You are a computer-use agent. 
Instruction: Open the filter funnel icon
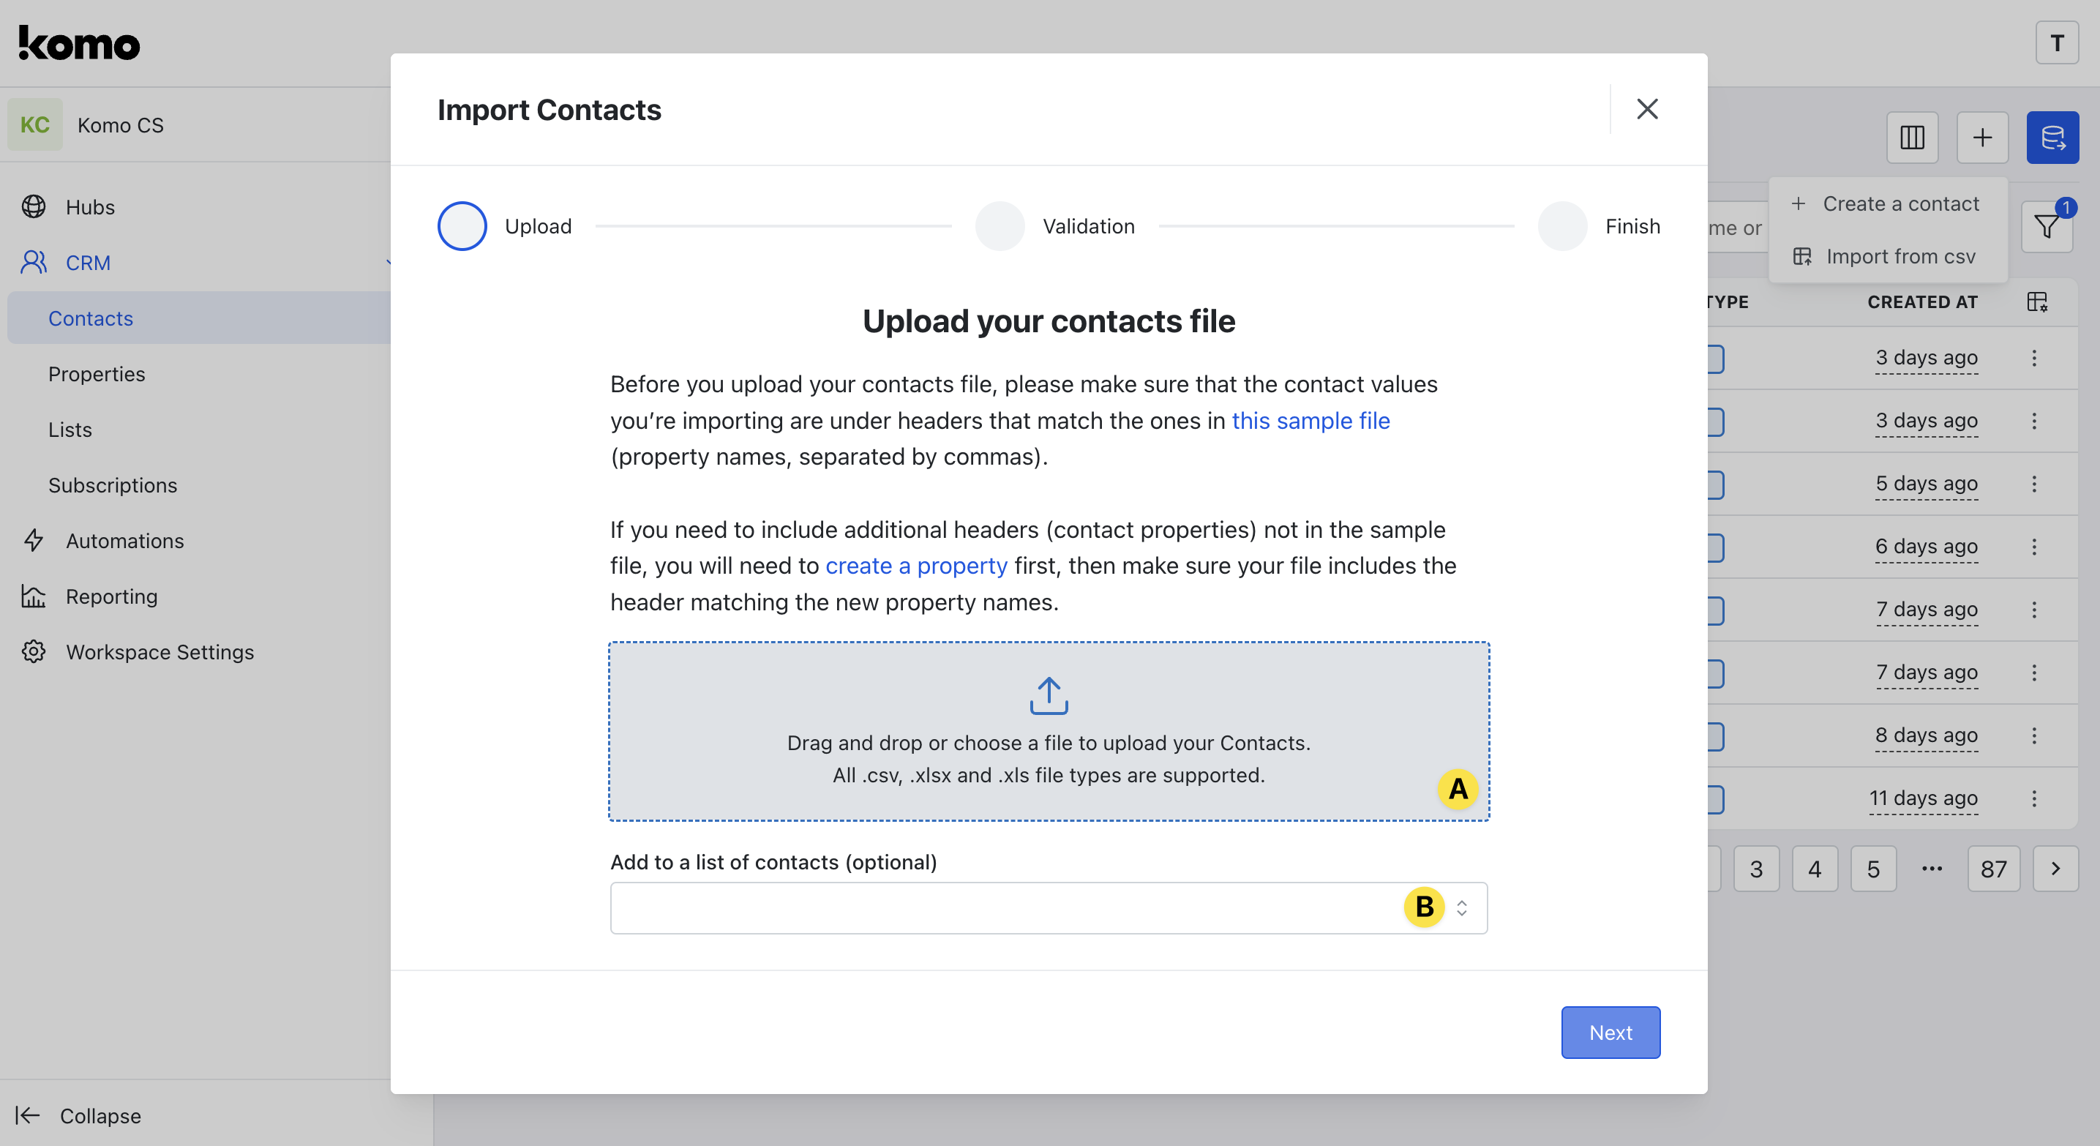coord(2045,227)
